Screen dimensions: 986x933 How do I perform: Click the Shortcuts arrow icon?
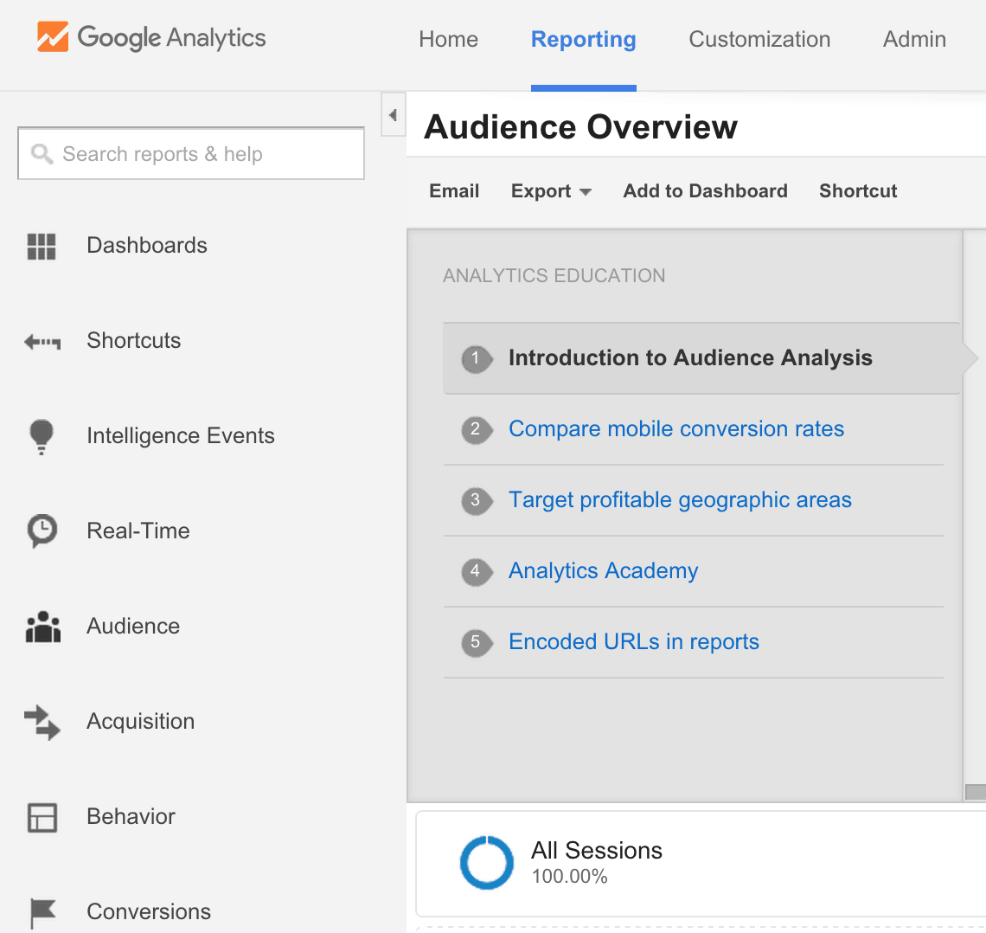click(42, 342)
